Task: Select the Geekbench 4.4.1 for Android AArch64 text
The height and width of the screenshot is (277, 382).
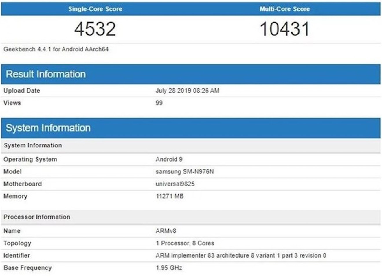Action: [x=56, y=49]
